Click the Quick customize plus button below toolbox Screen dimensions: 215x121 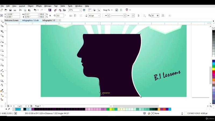coord(2,106)
